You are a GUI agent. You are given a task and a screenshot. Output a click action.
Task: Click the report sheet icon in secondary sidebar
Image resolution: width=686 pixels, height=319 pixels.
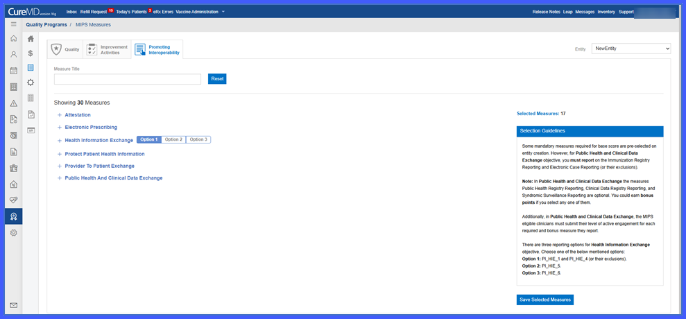31,114
